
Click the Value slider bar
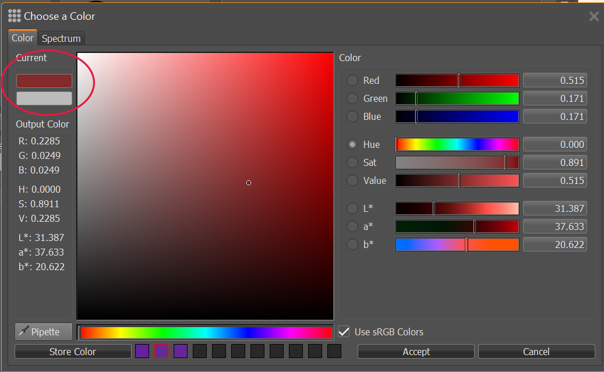(457, 180)
